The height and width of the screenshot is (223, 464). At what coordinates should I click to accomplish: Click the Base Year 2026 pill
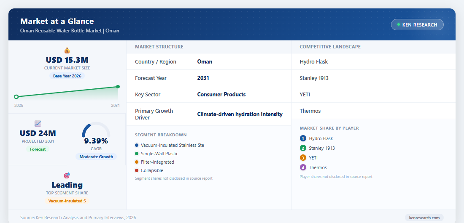coord(67,76)
